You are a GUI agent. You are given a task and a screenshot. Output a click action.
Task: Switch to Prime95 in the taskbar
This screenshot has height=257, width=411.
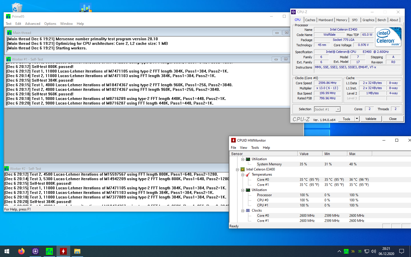coord(49,251)
